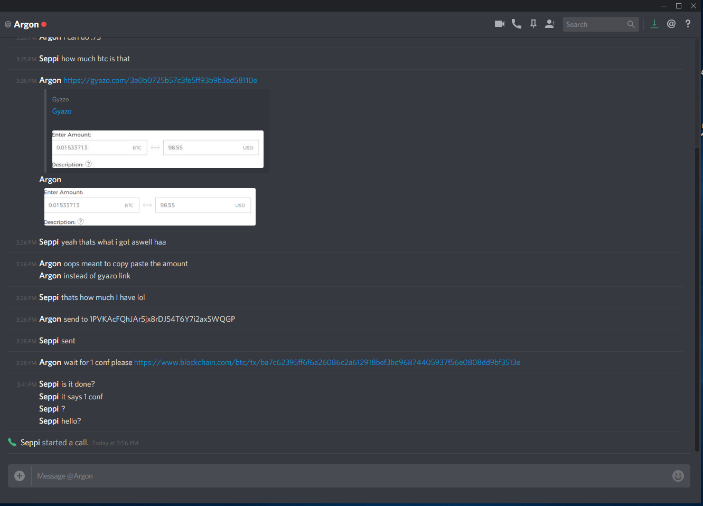Click the bitcoin address message text
Viewport: 703px width, 506px height.
point(149,319)
